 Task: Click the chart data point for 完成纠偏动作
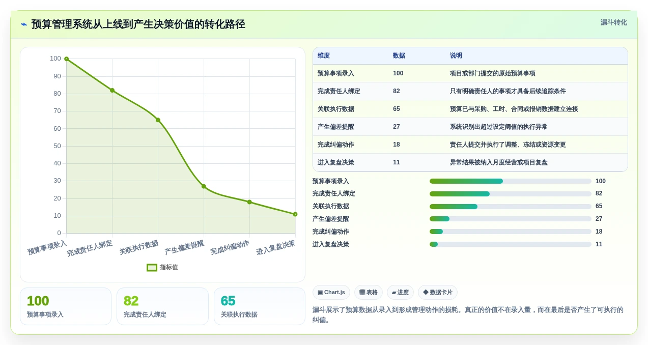(249, 202)
